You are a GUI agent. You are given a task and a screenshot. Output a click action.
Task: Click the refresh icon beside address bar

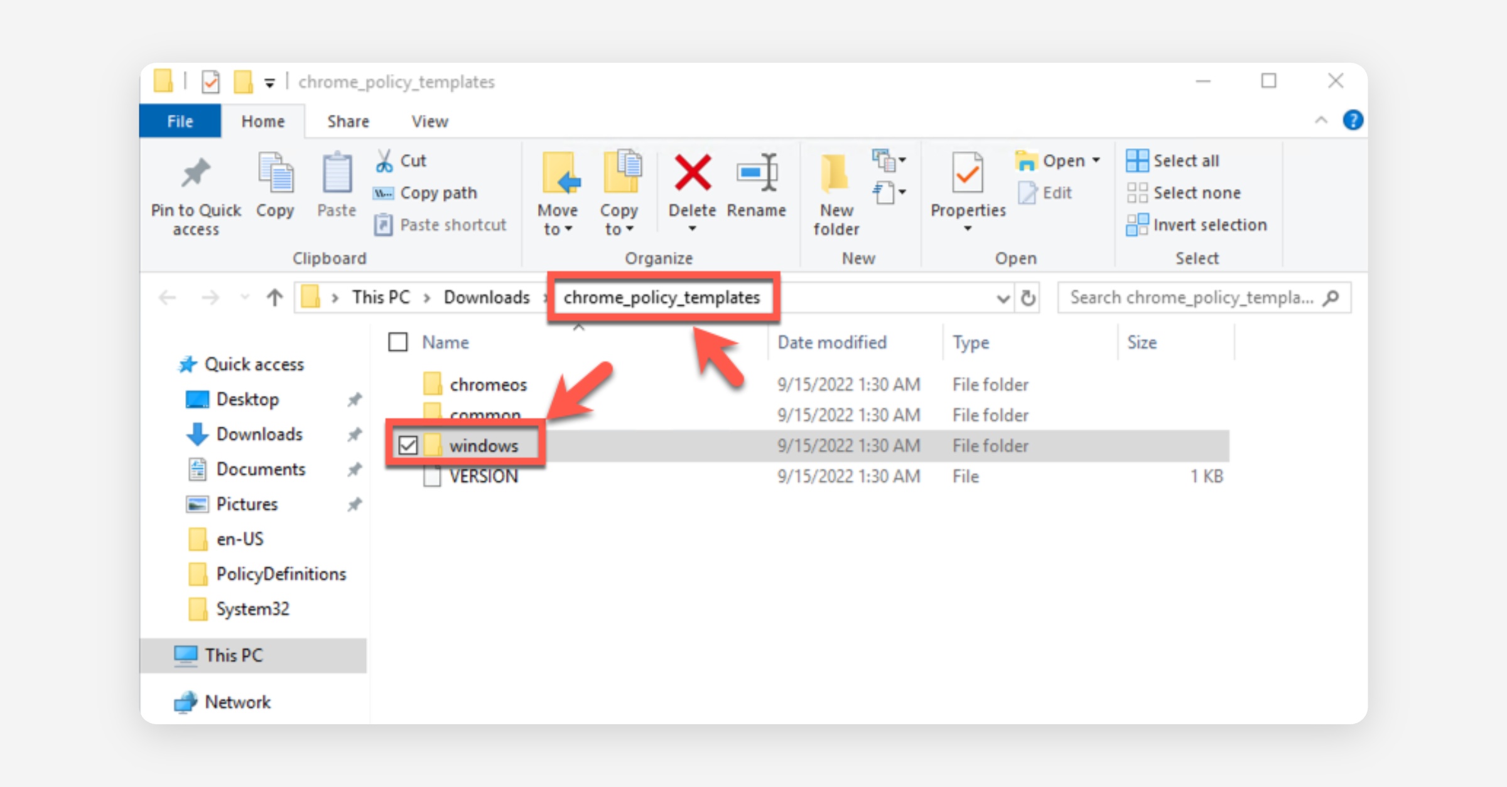coord(1028,297)
